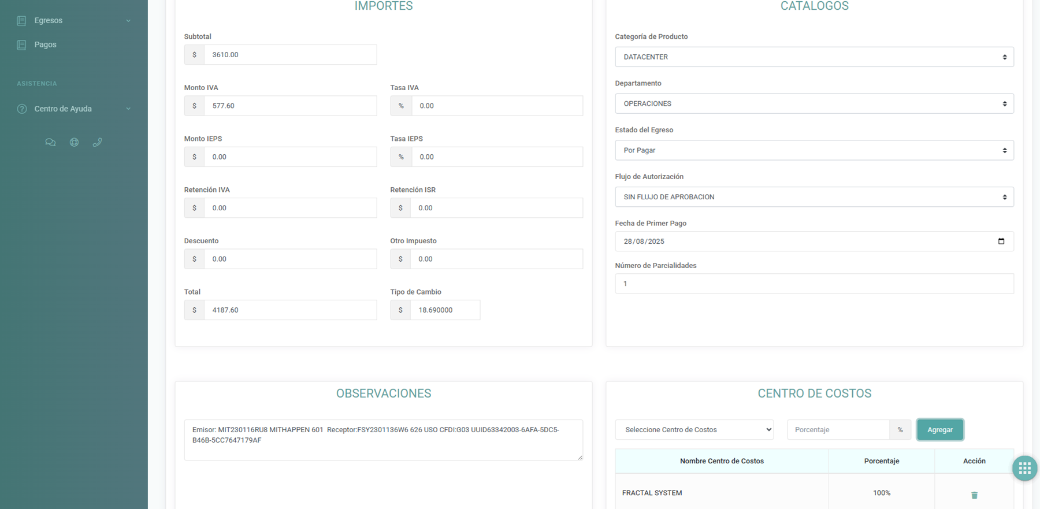The image size is (1040, 509).
Task: Open calendar picker for Fecha de Primer Pago
Action: click(x=1001, y=242)
